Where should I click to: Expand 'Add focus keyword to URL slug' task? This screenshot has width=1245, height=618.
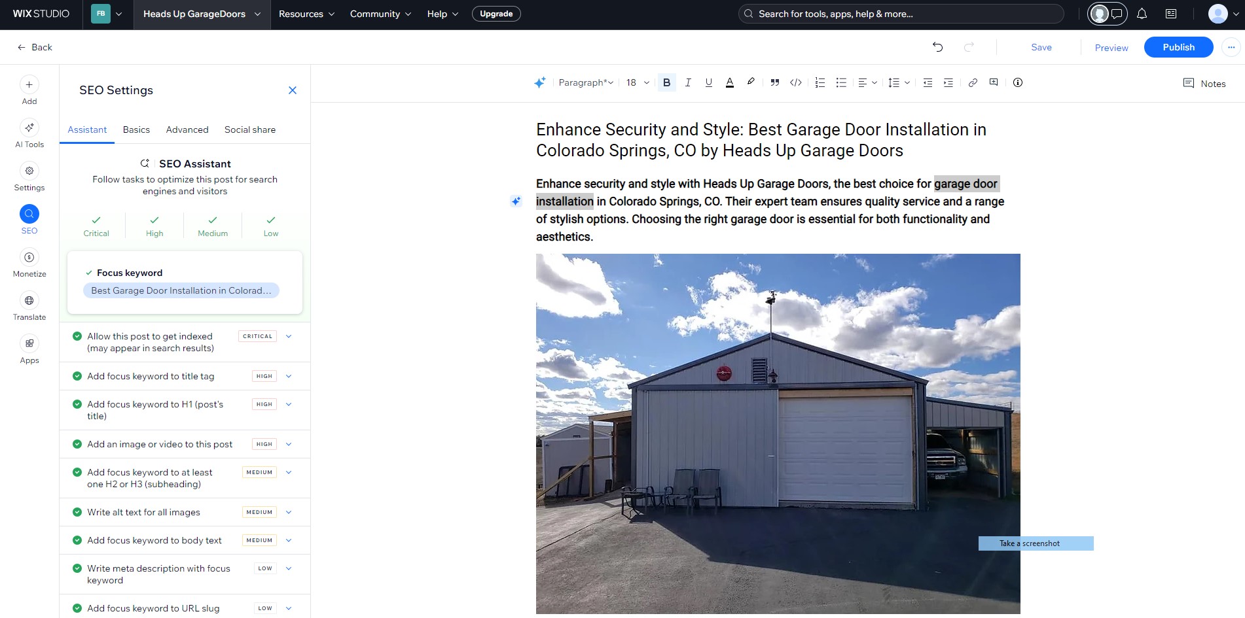(x=289, y=608)
